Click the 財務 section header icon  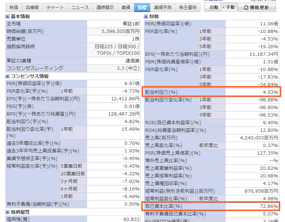tap(146, 17)
